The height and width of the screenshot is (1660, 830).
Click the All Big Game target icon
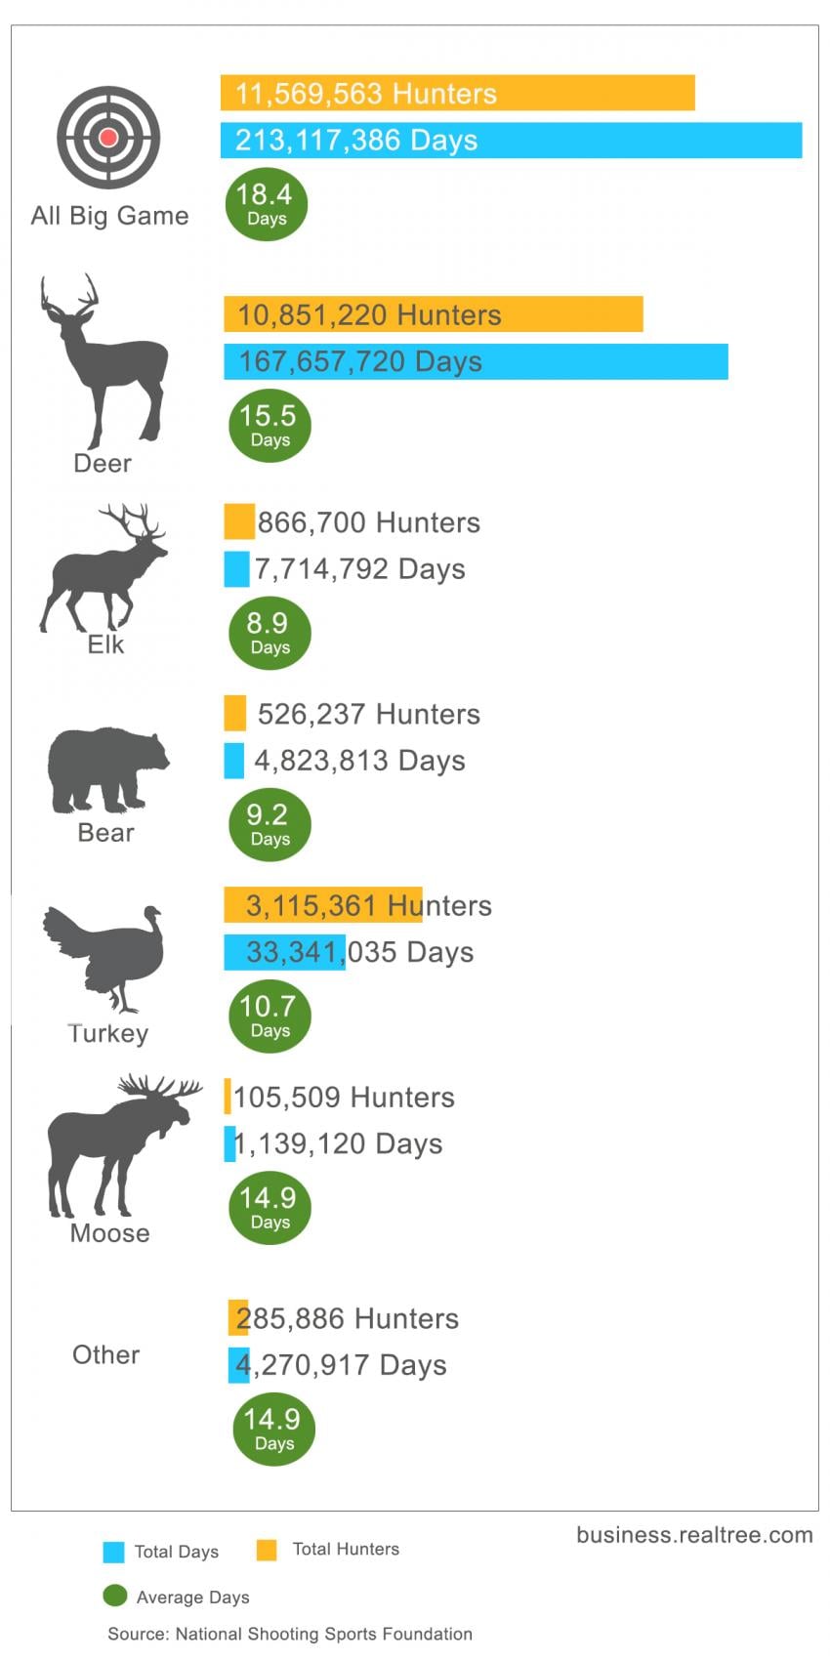[x=108, y=138]
